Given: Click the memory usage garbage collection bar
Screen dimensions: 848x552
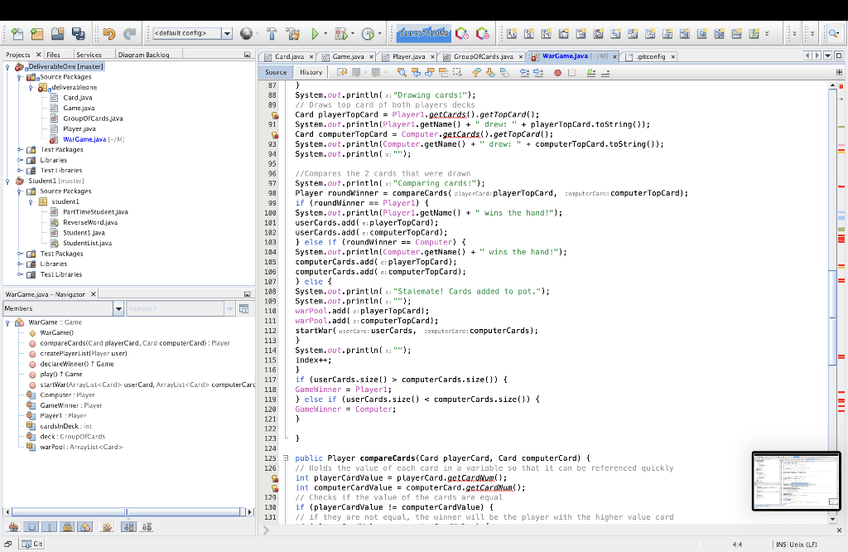Looking at the screenshot, I should tap(422, 34).
